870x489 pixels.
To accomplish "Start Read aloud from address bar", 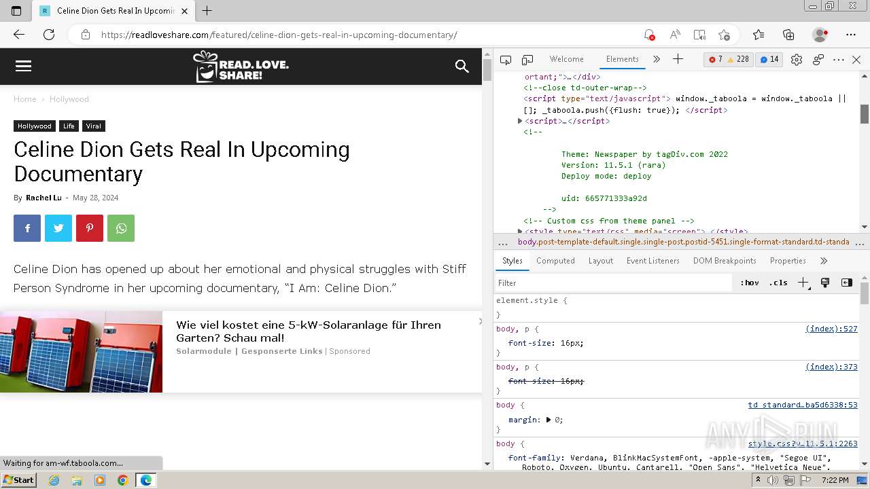I will 675,35.
